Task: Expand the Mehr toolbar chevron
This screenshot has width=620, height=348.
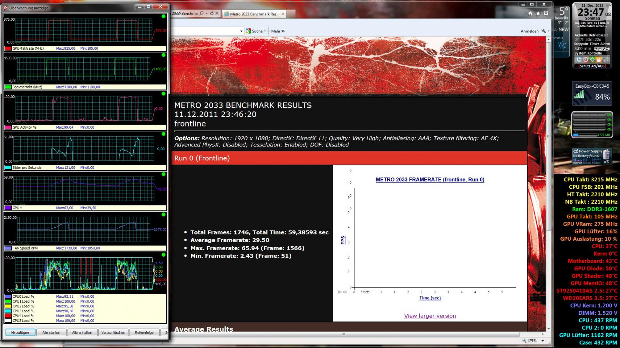Action: pyautogui.click(x=283, y=31)
